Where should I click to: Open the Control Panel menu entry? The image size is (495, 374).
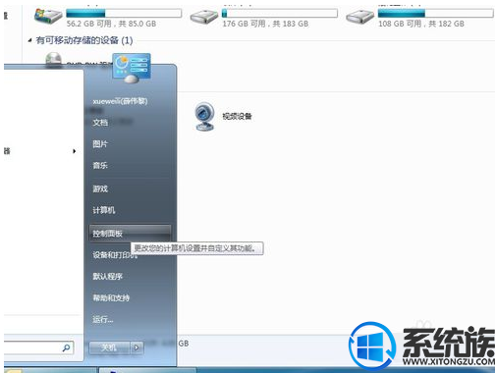tap(130, 233)
